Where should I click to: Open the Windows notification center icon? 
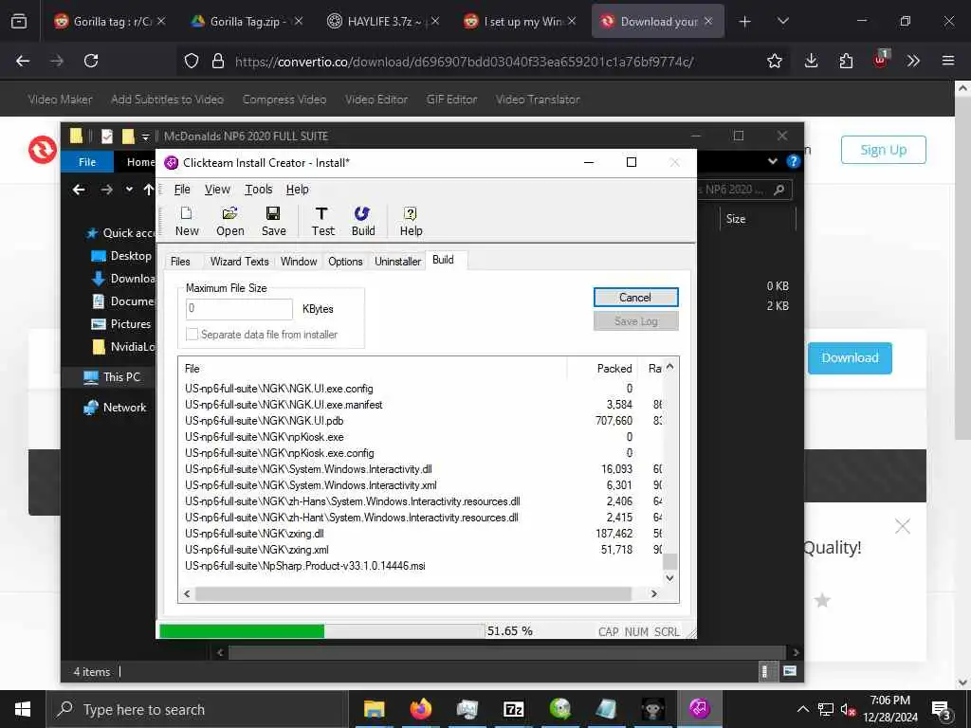tap(942, 711)
